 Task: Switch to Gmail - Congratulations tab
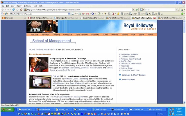tap(40, 18)
